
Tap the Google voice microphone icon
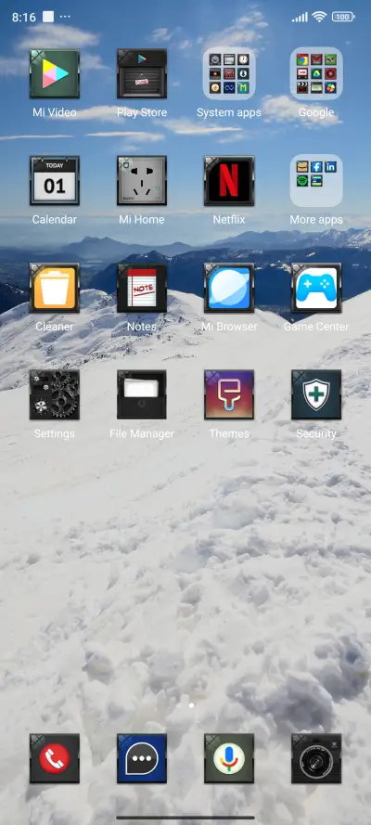coord(228,759)
